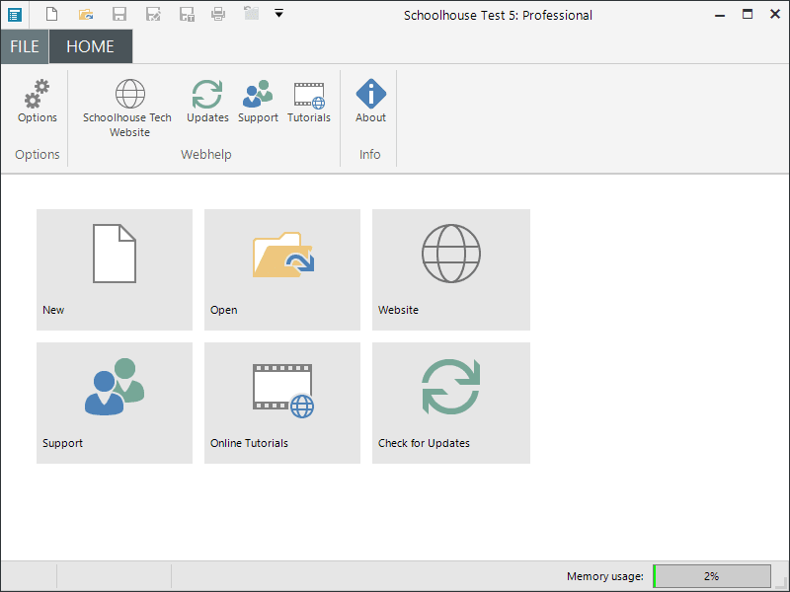The width and height of the screenshot is (790, 592).
Task: Open the FILE tab
Action: click(25, 46)
